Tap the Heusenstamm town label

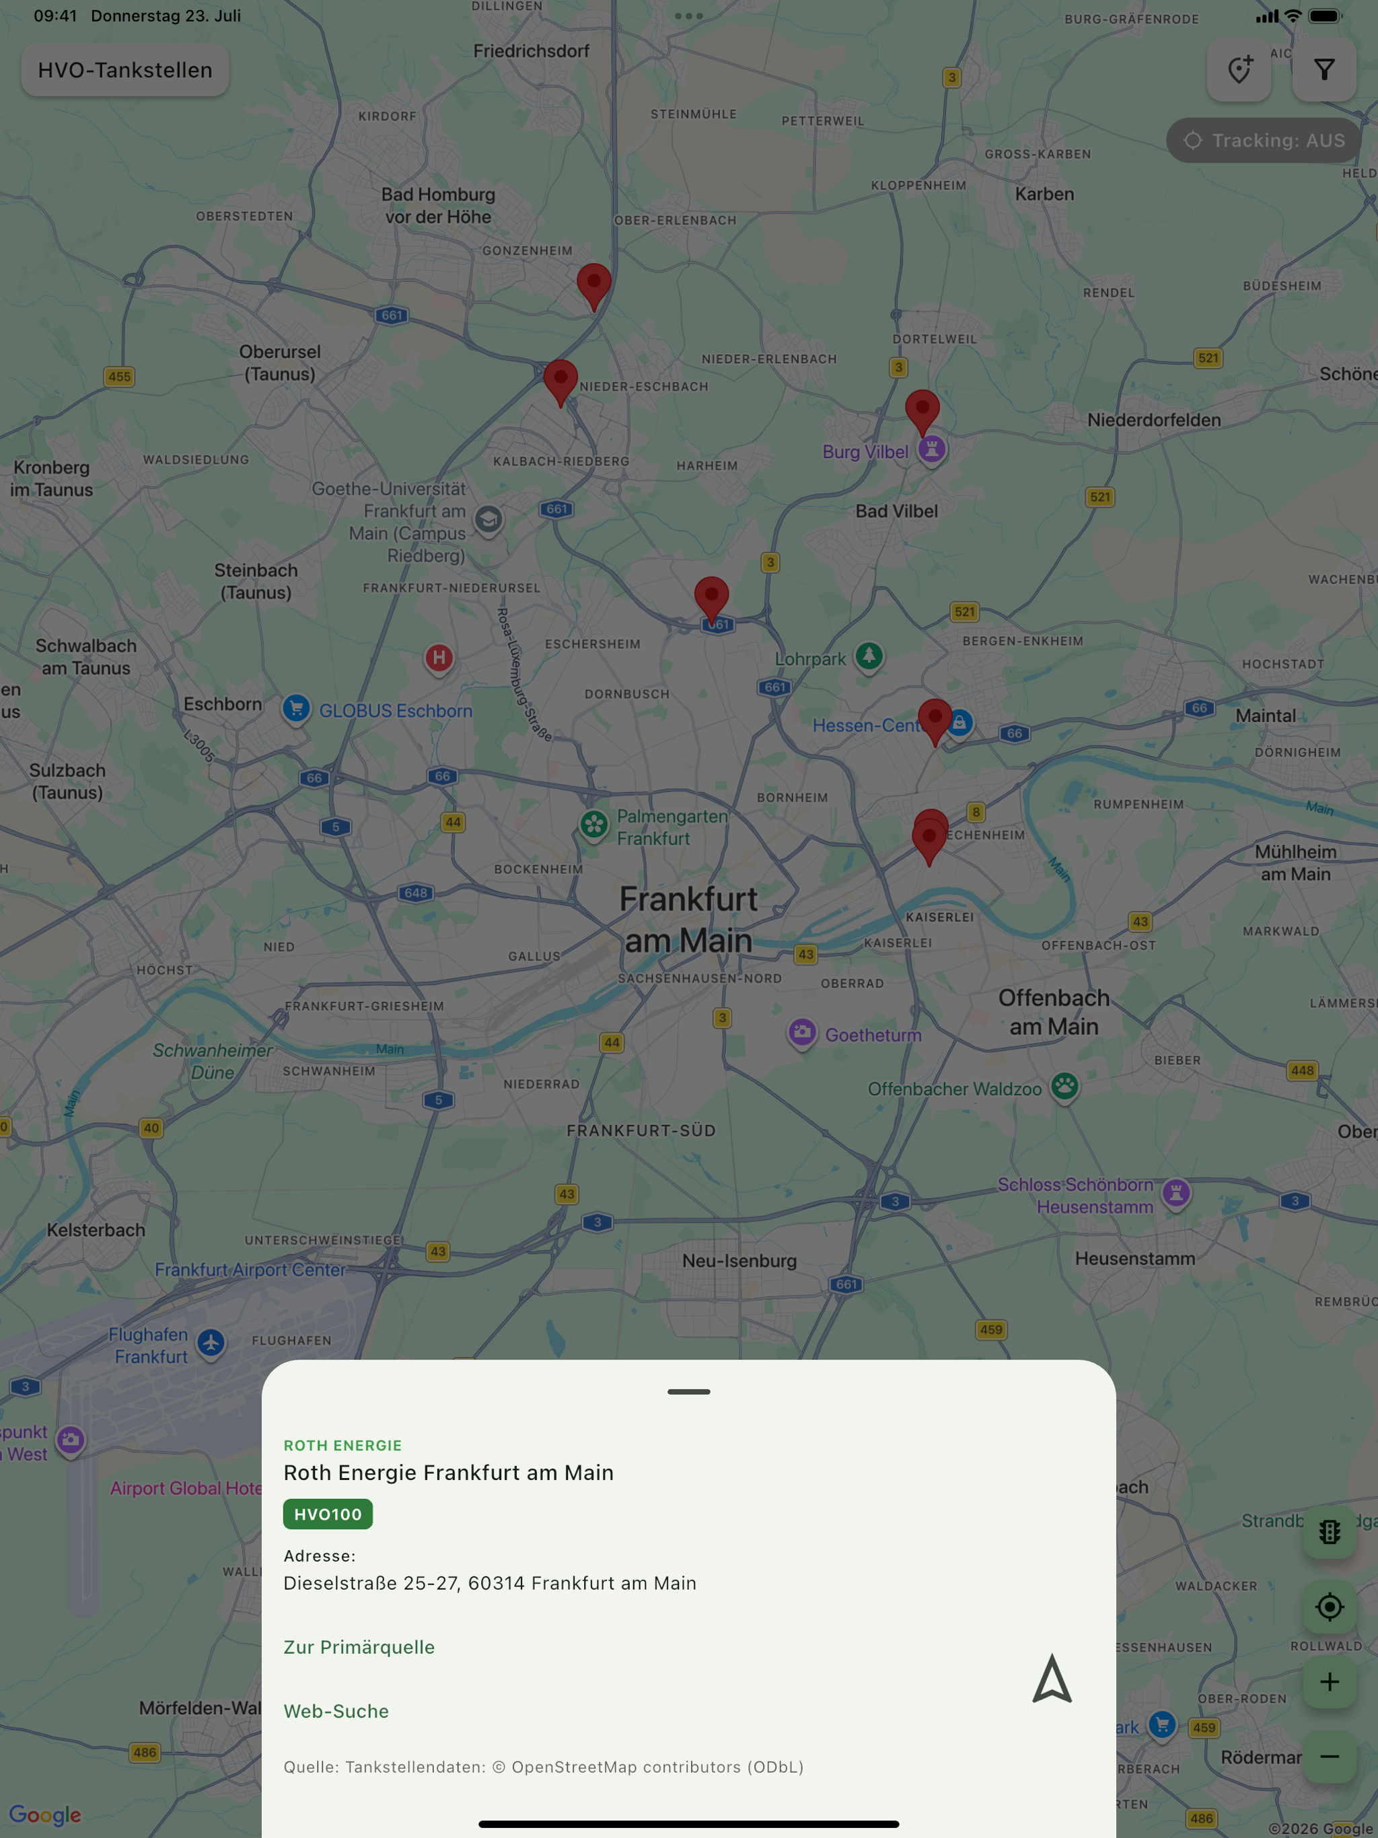[x=1135, y=1258]
